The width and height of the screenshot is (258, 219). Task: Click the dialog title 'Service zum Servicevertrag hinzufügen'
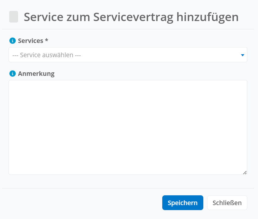pos(131,17)
